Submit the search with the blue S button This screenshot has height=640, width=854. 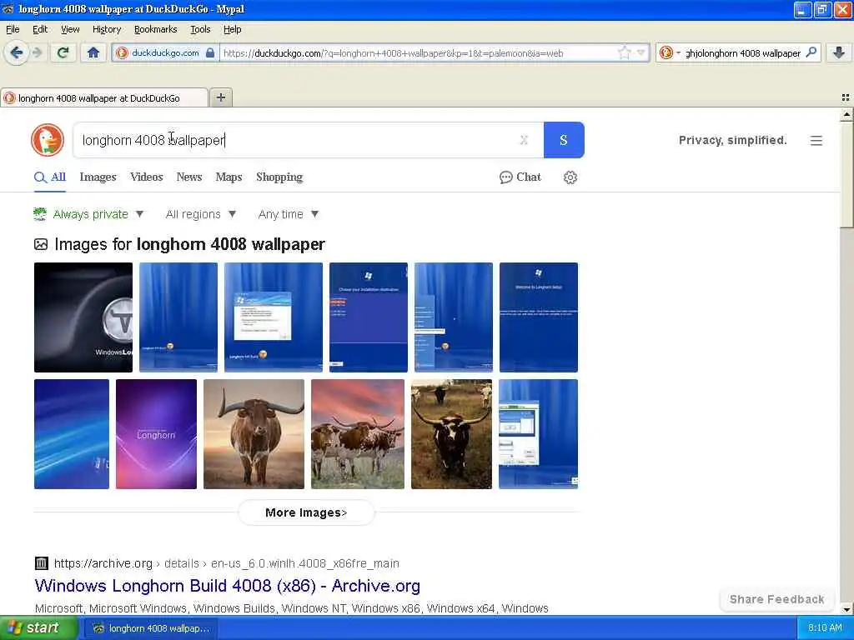(x=564, y=140)
